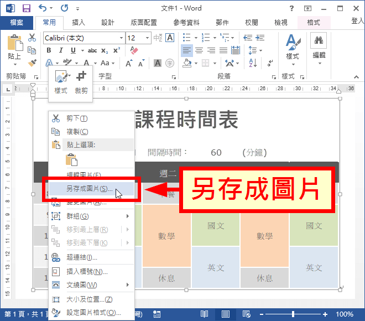Toggle align left paragraph
This screenshot has width=365, height=321.
pyautogui.click(x=187, y=50)
